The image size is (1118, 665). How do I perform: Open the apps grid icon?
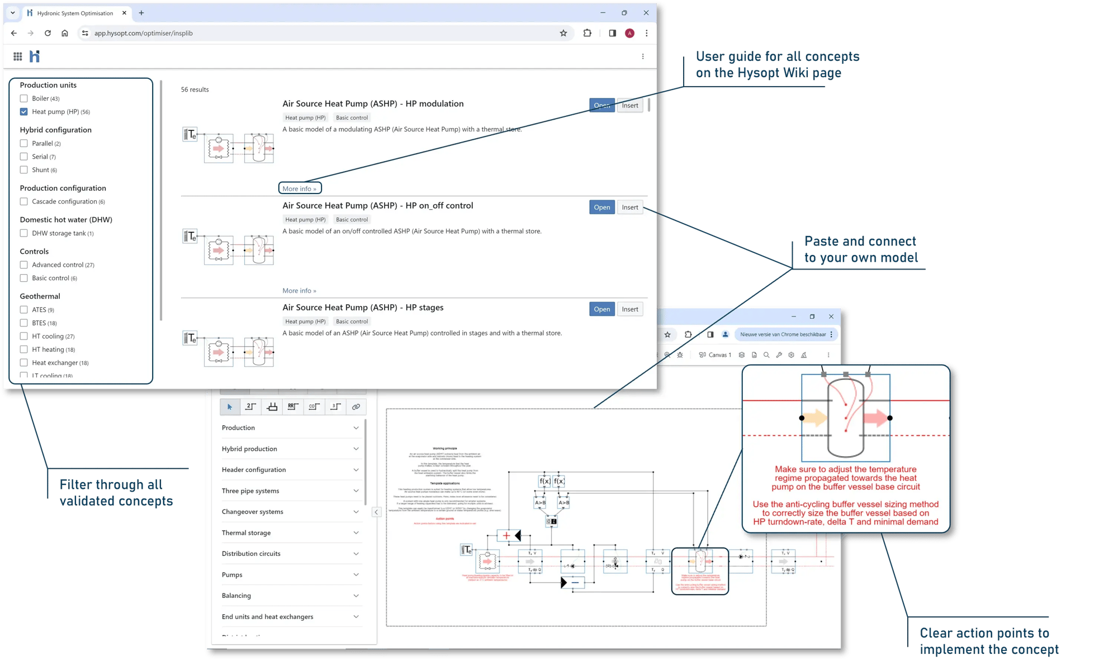tap(18, 56)
